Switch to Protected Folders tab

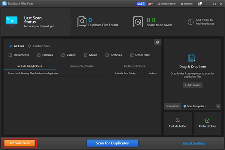click(134, 66)
